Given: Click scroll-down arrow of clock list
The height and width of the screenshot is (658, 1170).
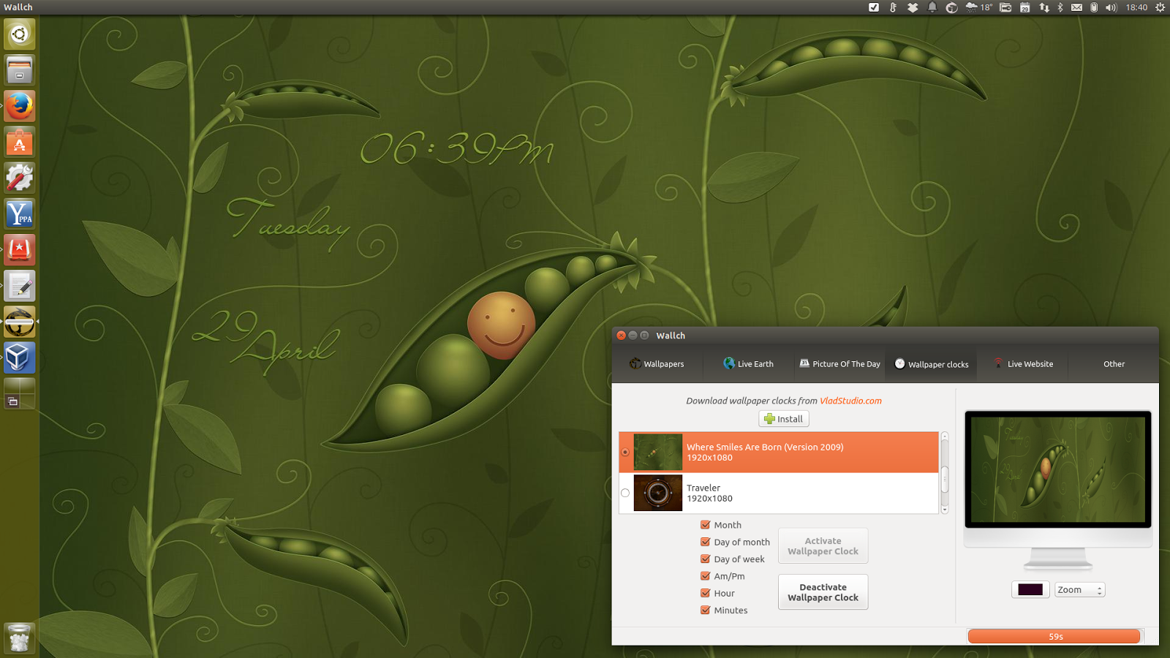Looking at the screenshot, I should coord(945,510).
